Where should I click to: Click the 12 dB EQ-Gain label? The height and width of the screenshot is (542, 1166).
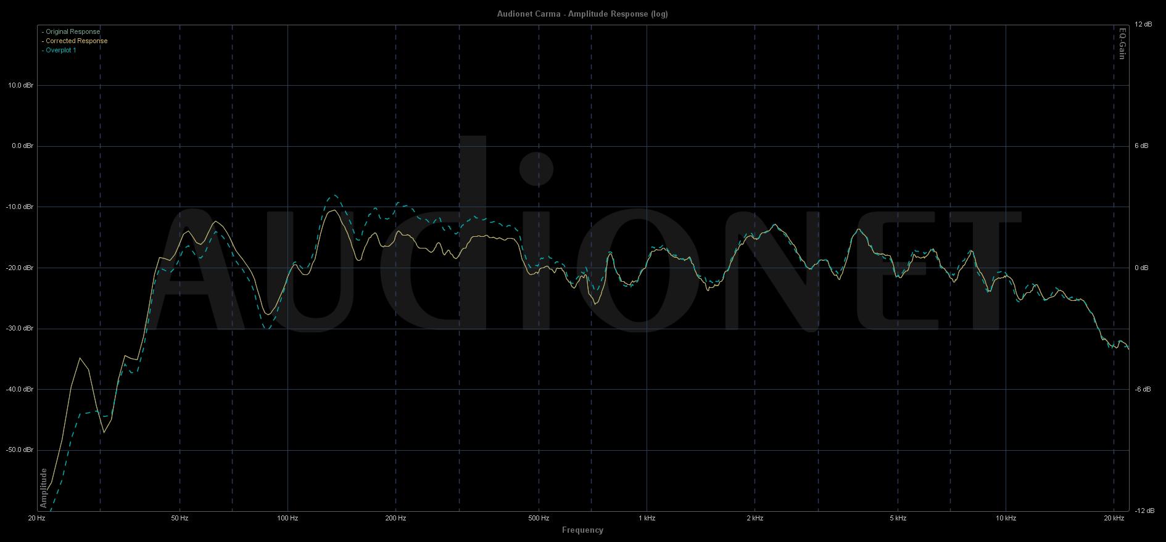(x=1143, y=25)
